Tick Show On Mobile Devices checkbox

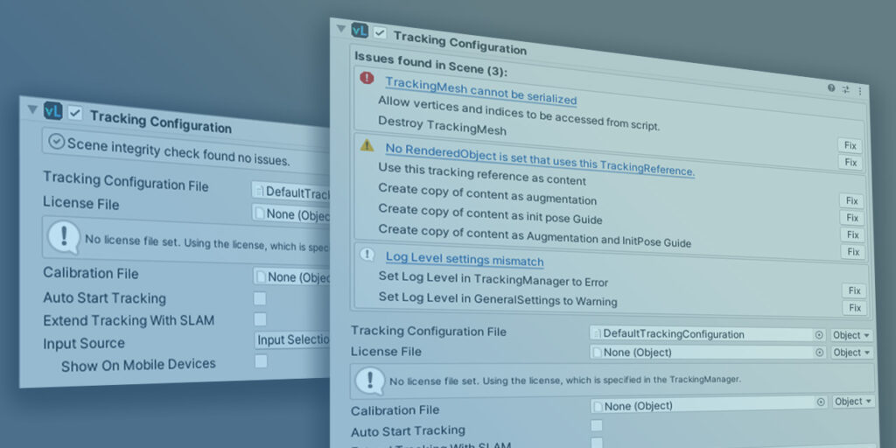[261, 361]
